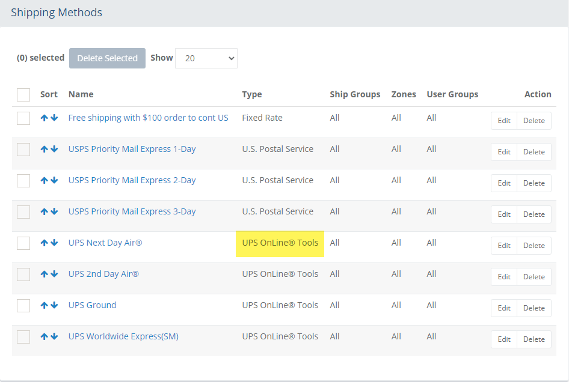
Task: Move UPS Next Day Air up
Action: [x=44, y=243]
